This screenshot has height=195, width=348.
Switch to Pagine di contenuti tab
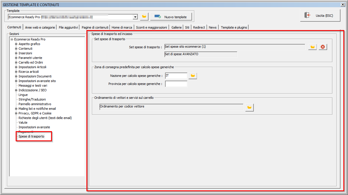(x=95, y=27)
